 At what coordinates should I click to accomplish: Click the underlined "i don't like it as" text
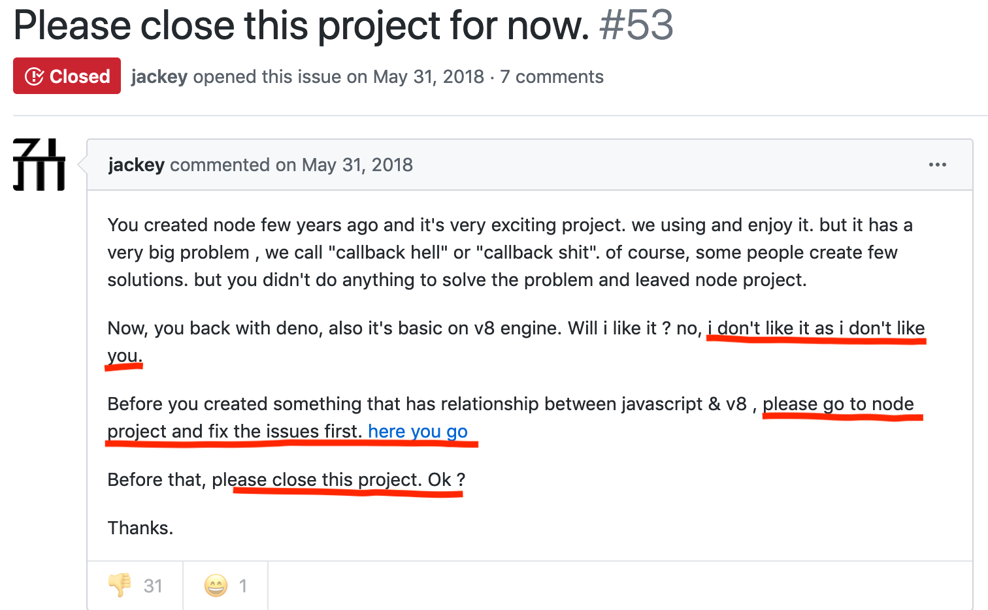coord(770,328)
